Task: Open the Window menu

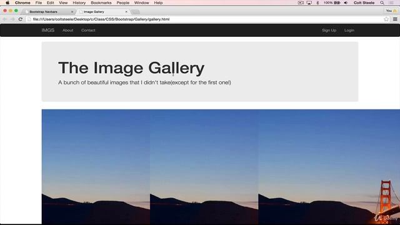Action: (x=142, y=2)
